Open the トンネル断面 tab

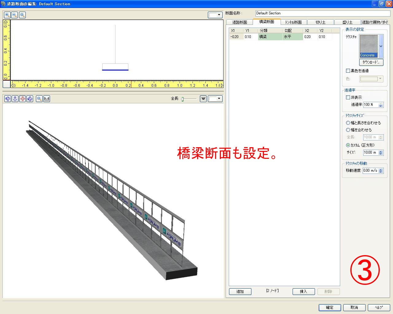coord(293,22)
